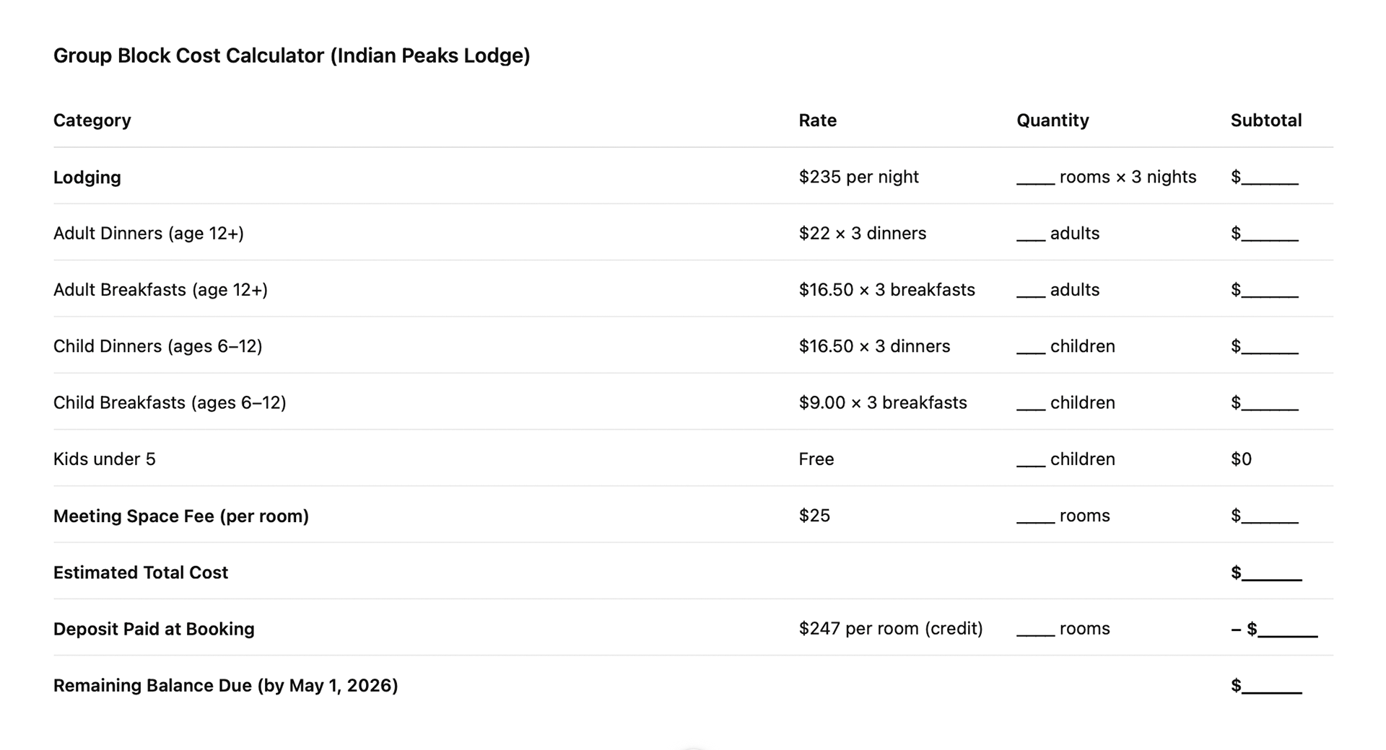Click the rooms quantity blank in Lodging row
This screenshot has height=750, width=1386.
point(1035,178)
